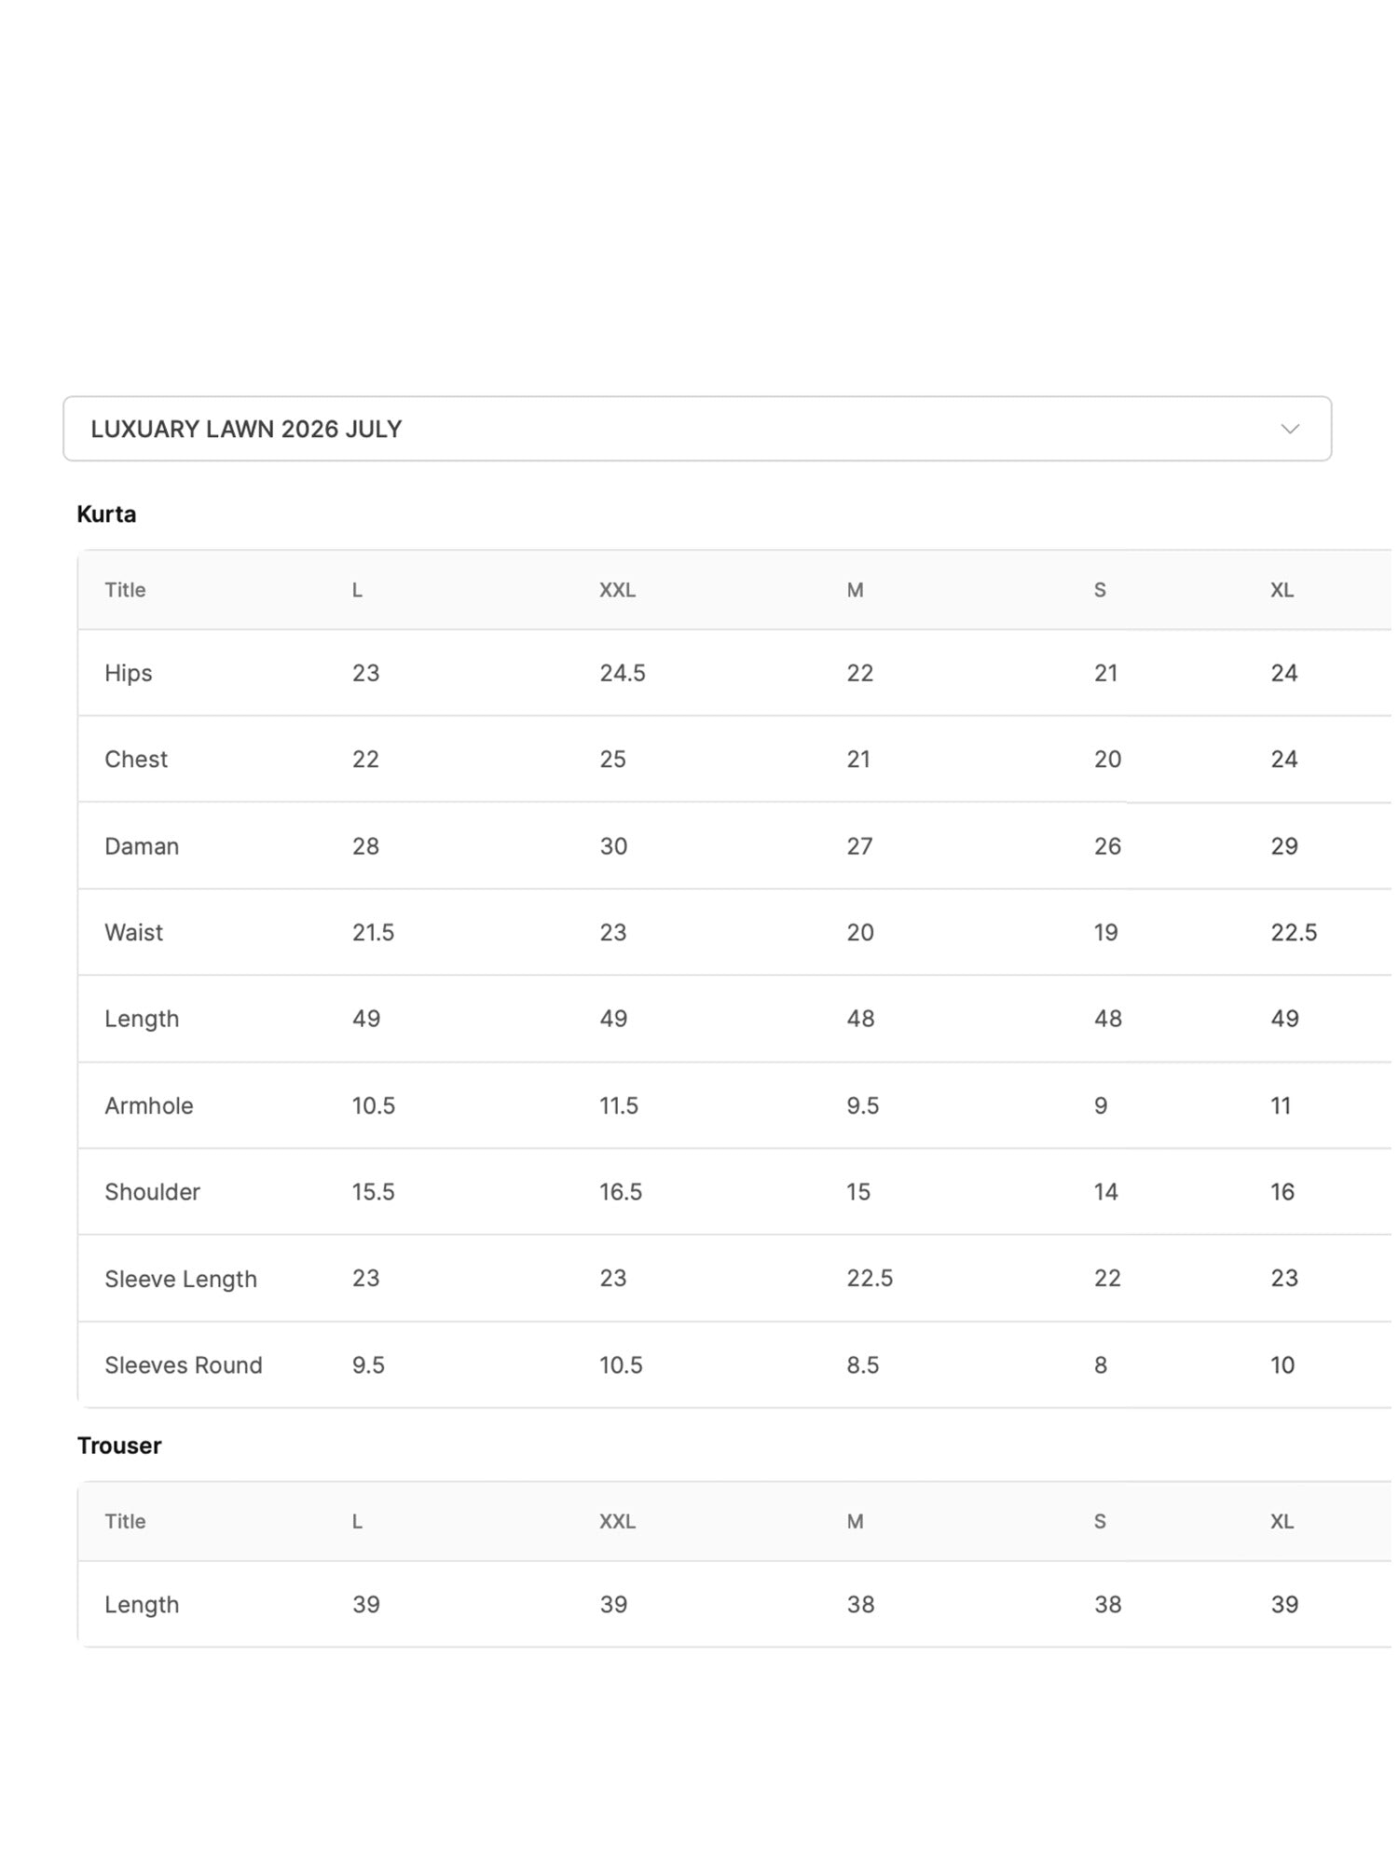Select Armhole XXL value 11.5
The image size is (1398, 1864).
(x=619, y=1105)
